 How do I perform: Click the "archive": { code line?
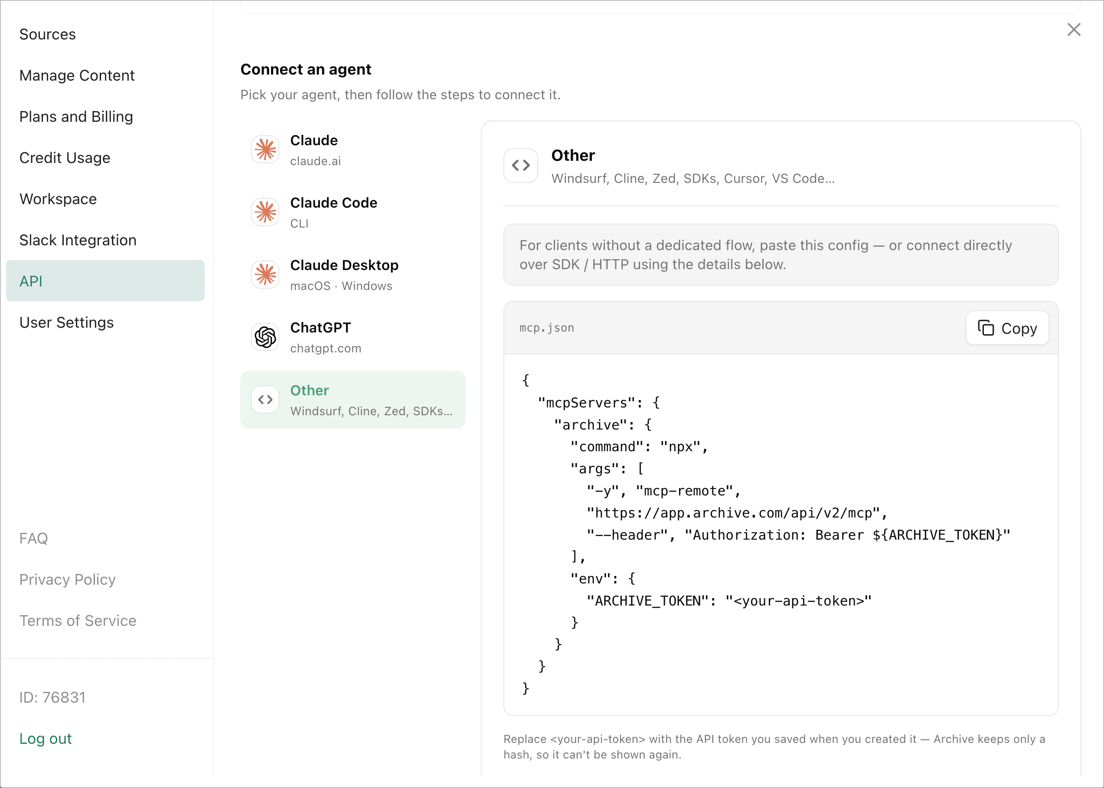(x=603, y=425)
